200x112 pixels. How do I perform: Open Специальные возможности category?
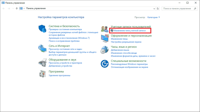[x=128, y=61]
